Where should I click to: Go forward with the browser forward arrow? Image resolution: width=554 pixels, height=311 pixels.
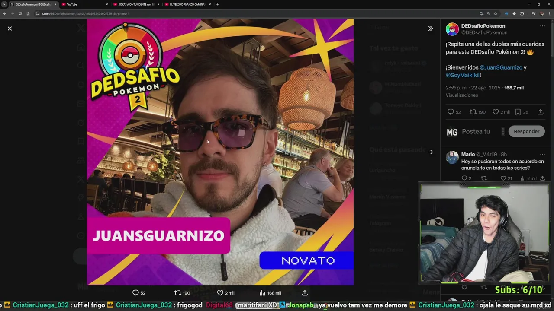click(13, 13)
